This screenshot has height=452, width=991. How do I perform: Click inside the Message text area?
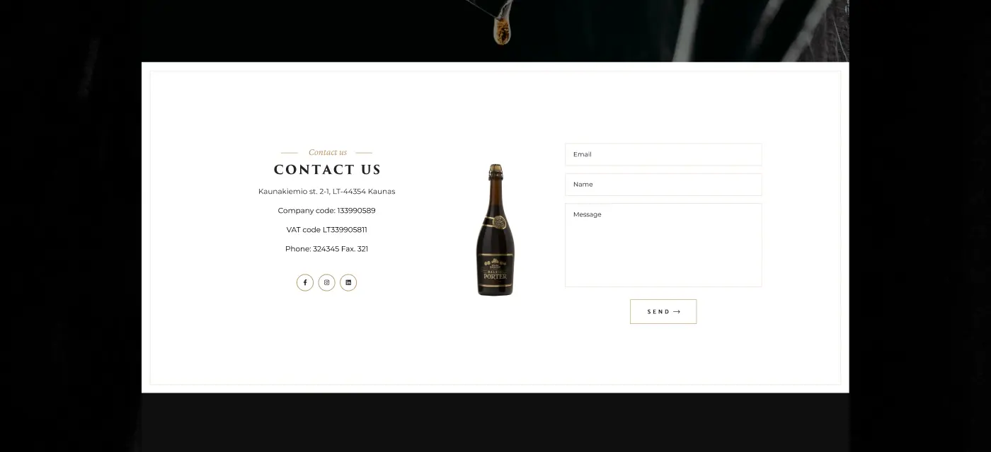point(663,245)
